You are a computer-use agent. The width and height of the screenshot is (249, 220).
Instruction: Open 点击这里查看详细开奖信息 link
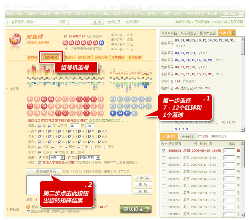pyautogui.click(x=83, y=49)
